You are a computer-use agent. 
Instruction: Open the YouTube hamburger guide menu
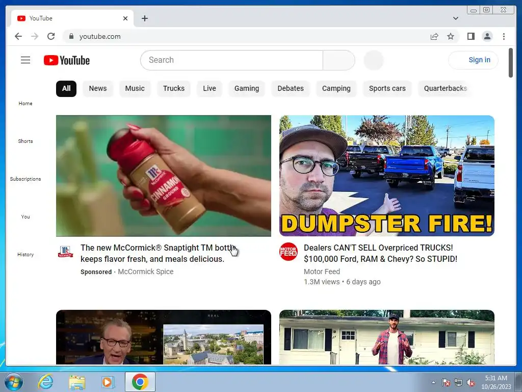pyautogui.click(x=25, y=60)
